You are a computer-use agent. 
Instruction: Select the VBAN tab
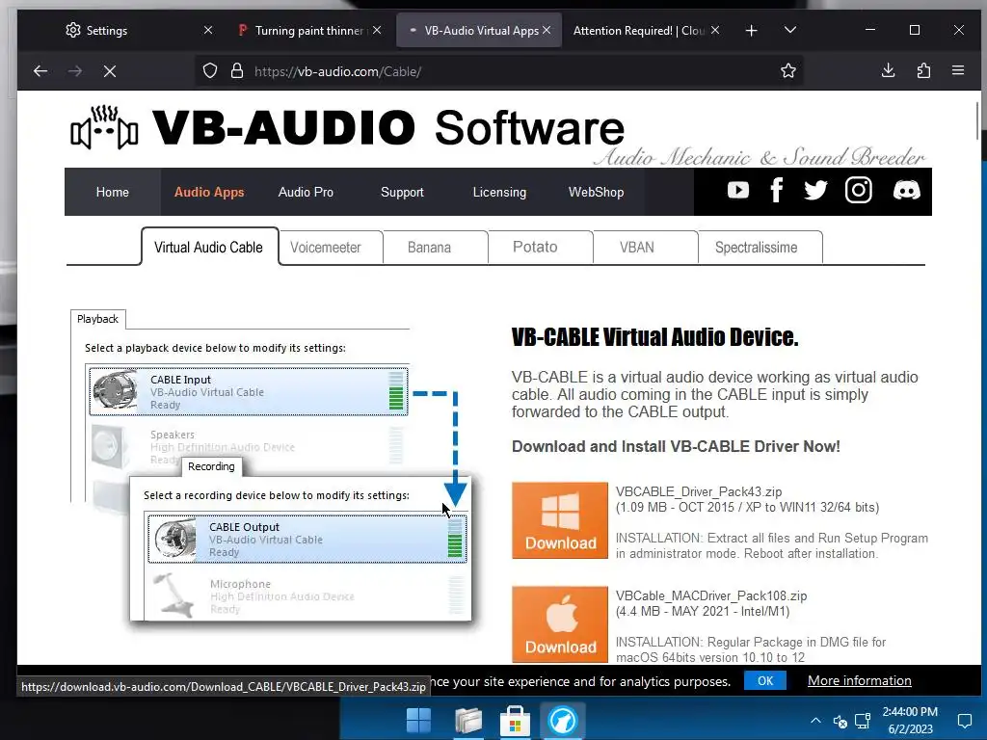[637, 248]
